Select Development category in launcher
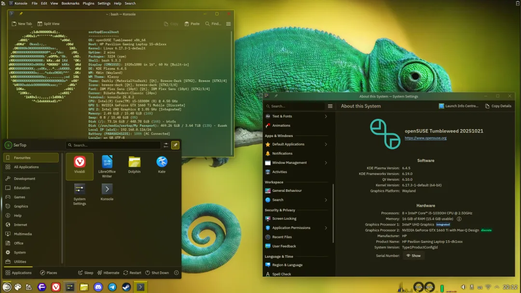 pyautogui.click(x=31, y=178)
